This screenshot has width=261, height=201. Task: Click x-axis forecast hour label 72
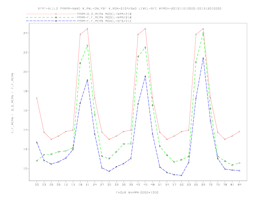[x=211, y=185]
